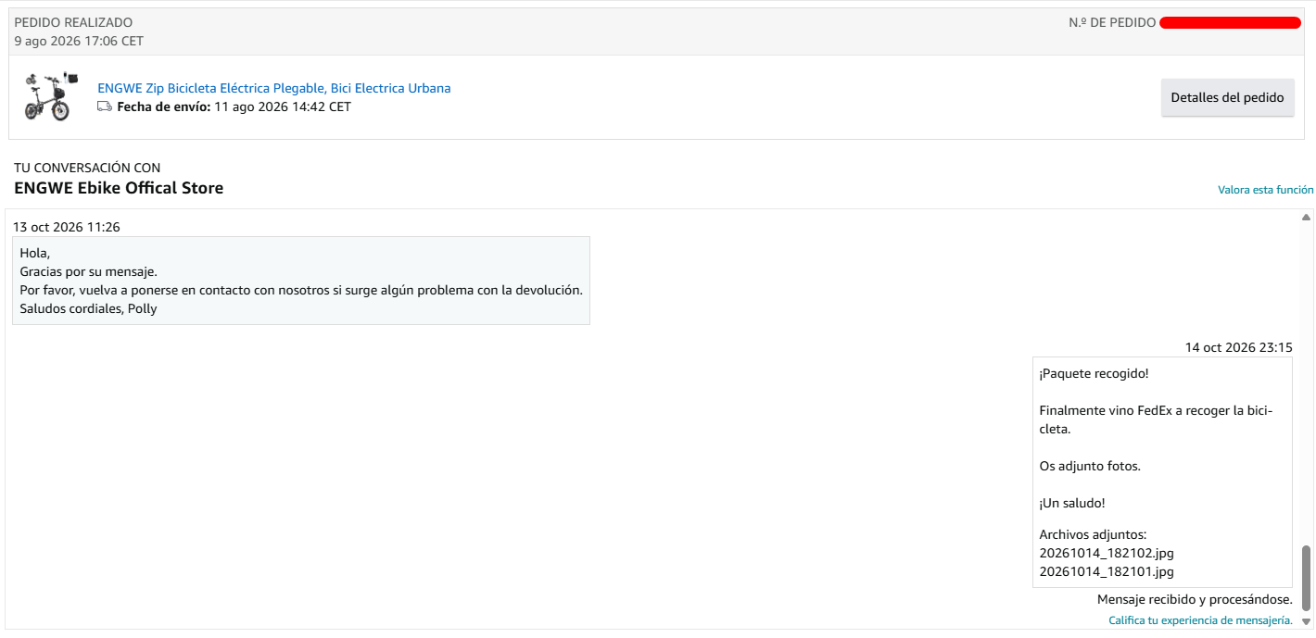Click the shipping truck icon beside Fecha de envío
Screen dimensions: 1316x638
coord(105,106)
